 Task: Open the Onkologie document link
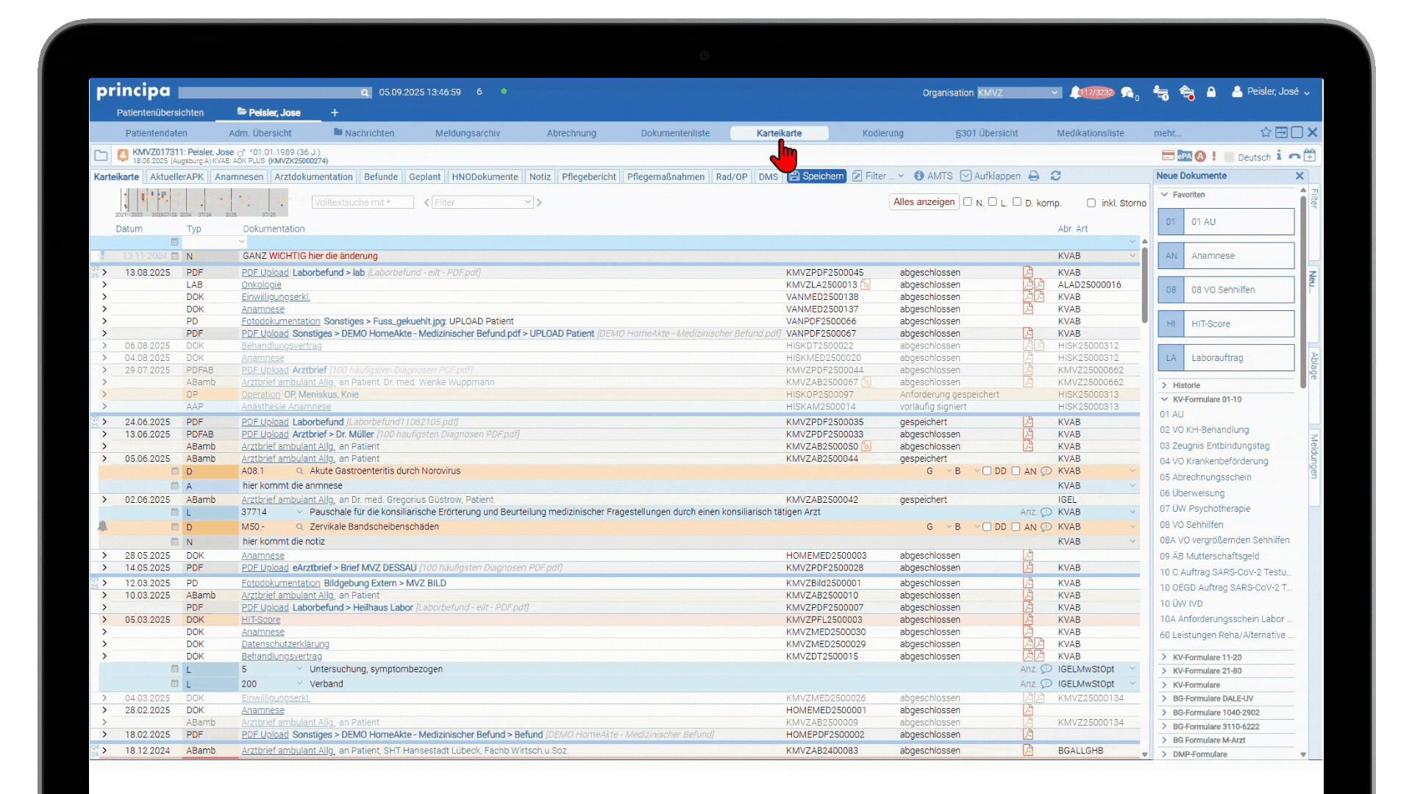(x=261, y=285)
